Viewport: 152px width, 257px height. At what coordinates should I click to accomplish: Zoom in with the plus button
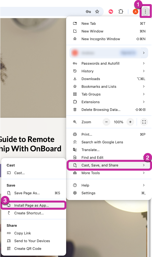pos(130,122)
